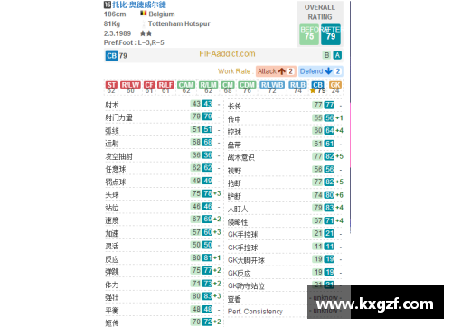Image resolution: width=452 pixels, height=327 pixels.
Task: Click the Pref.Foot : L=3,R=5 text
Action: pos(134,42)
